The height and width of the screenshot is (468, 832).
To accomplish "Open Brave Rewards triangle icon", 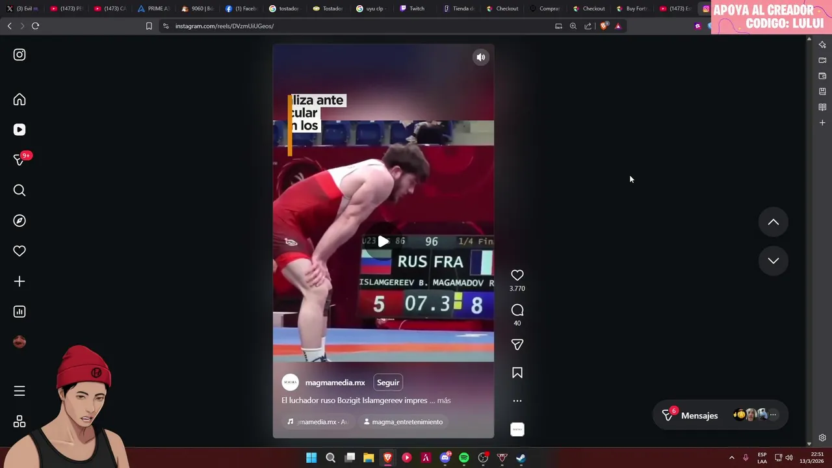I will [618, 26].
